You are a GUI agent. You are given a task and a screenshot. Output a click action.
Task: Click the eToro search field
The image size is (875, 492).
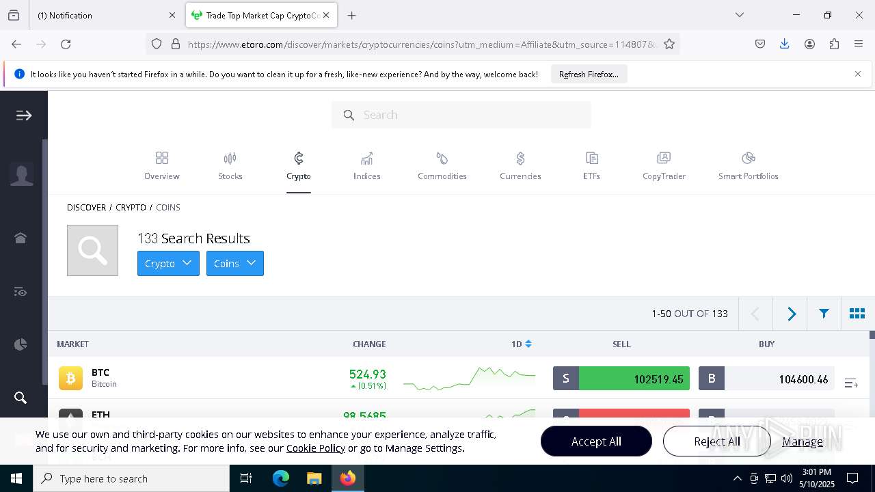coord(461,115)
